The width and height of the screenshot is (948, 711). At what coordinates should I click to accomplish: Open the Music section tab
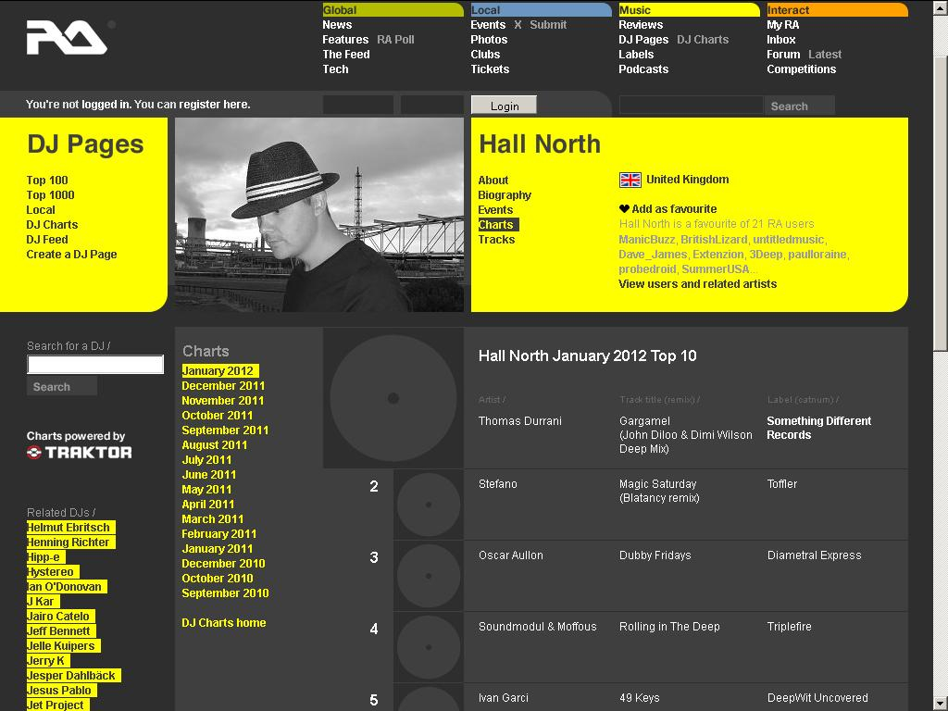[x=689, y=9]
